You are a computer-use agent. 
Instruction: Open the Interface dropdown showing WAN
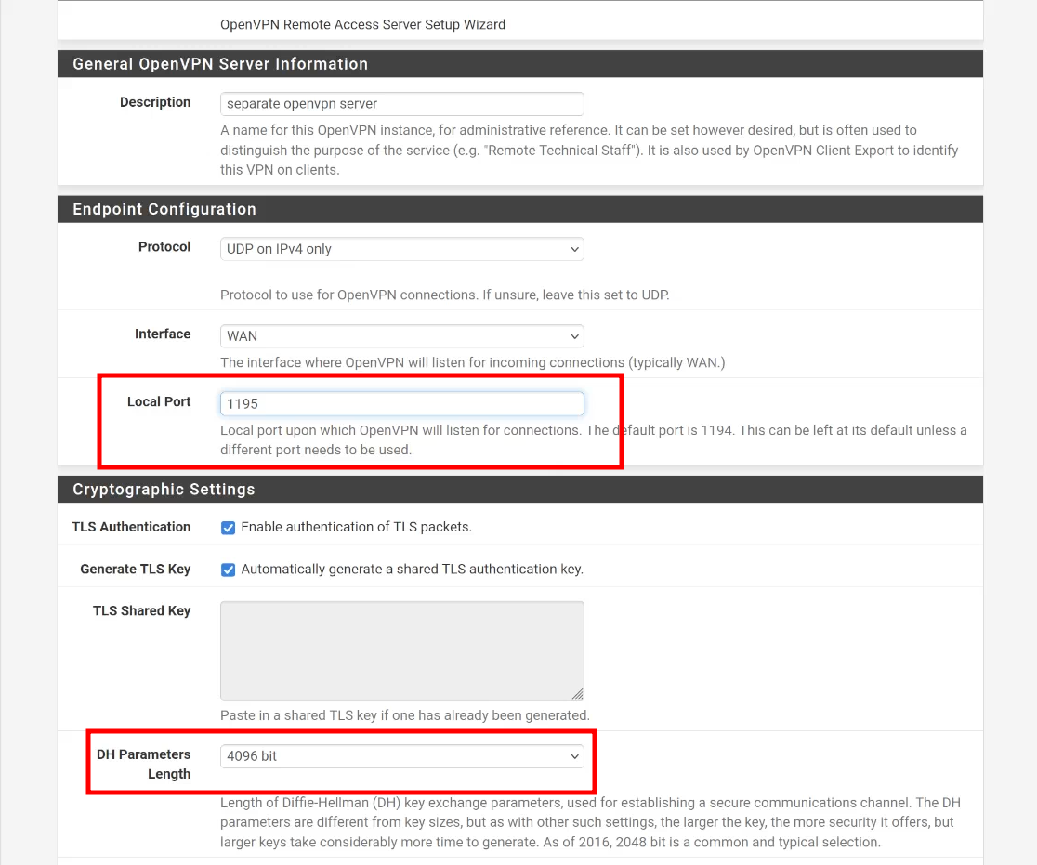point(401,336)
